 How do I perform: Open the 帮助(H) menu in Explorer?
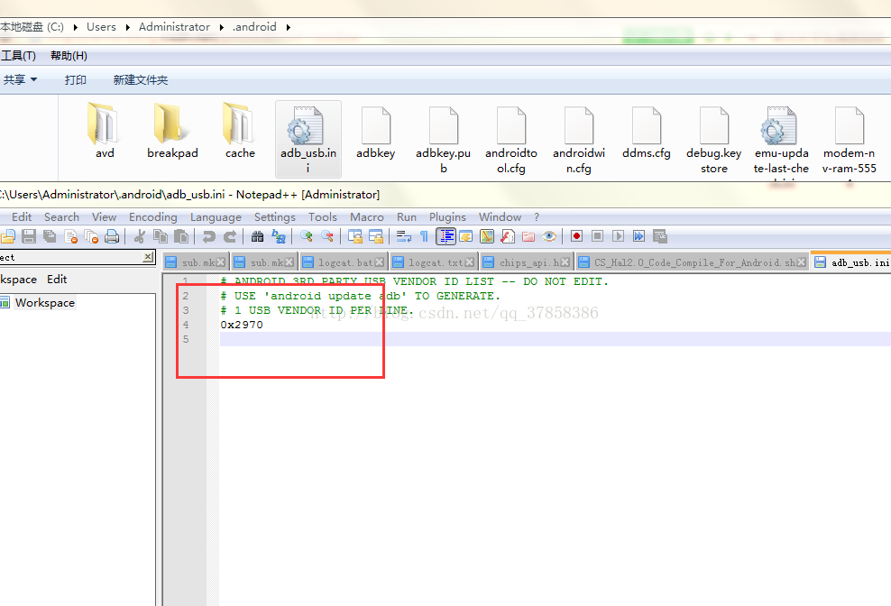(69, 56)
